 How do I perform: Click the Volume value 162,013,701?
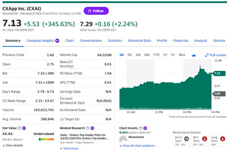(x=44, y=110)
